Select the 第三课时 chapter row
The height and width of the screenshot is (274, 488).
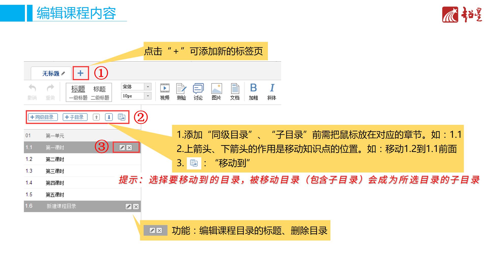pyautogui.click(x=55, y=171)
